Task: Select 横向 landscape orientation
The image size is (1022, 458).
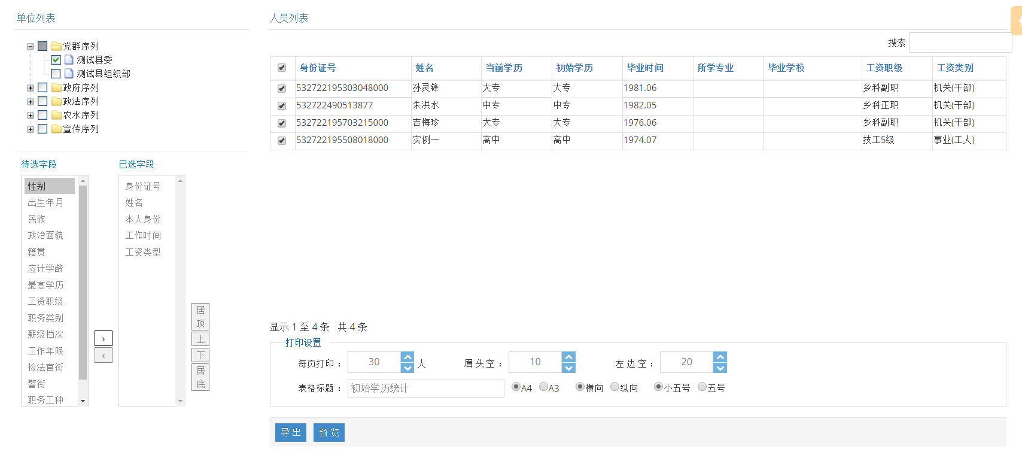Action: click(x=580, y=387)
